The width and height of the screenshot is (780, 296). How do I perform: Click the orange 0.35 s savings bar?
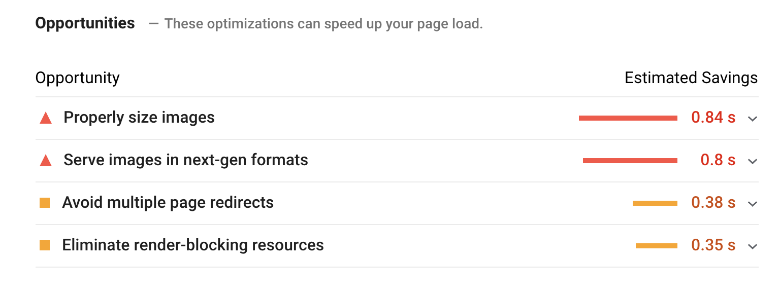coord(656,246)
